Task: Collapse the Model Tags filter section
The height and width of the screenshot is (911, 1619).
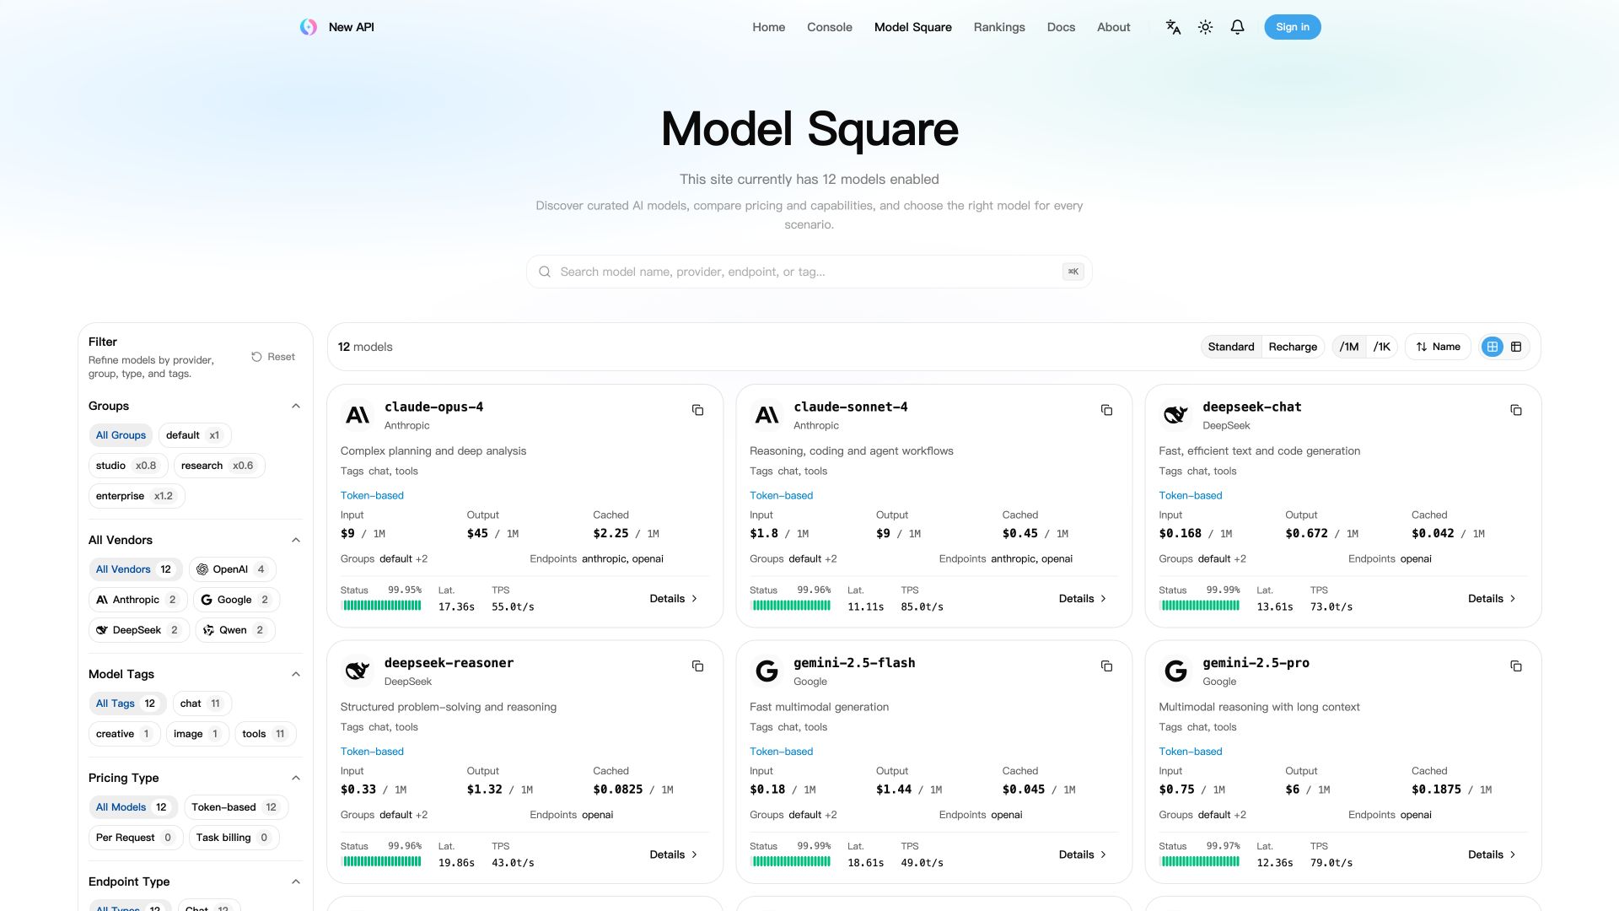Action: 296,675
